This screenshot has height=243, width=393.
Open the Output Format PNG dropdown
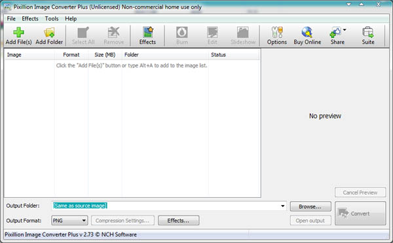69,221
